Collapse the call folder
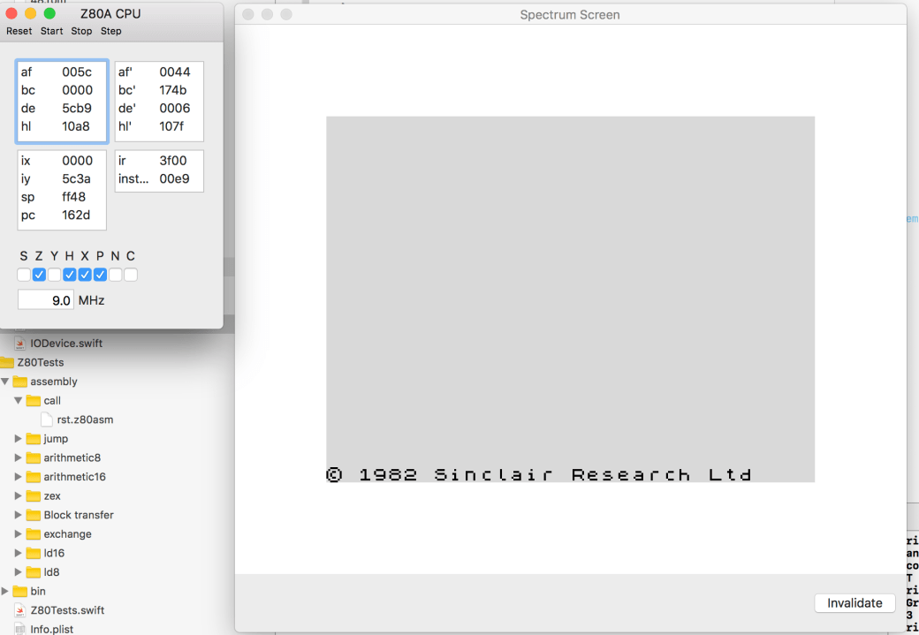The image size is (919, 635). point(18,400)
